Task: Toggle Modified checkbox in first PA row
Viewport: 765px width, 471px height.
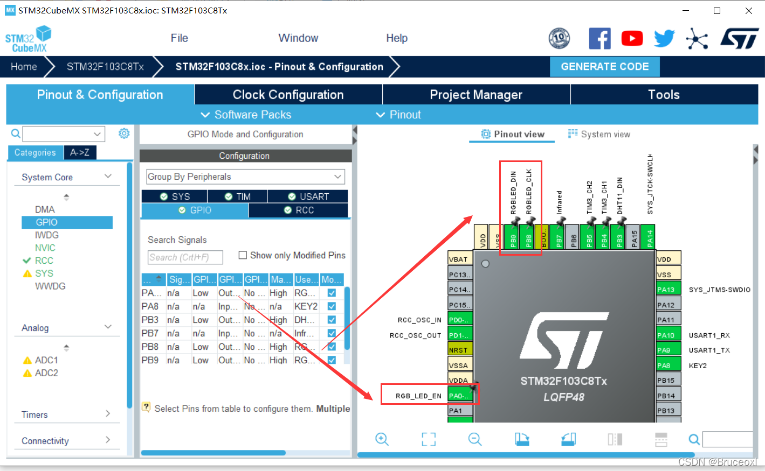Action: (332, 293)
